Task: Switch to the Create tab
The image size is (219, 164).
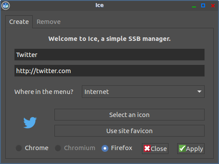Action: click(x=19, y=22)
